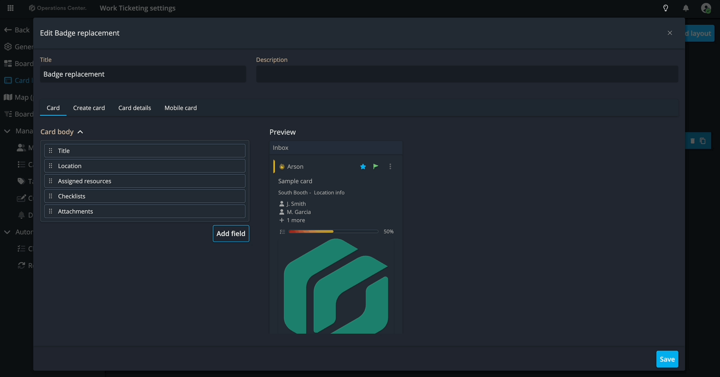The image size is (720, 377).
Task: Click the Card layouts icon in sidebar
Action: point(8,80)
